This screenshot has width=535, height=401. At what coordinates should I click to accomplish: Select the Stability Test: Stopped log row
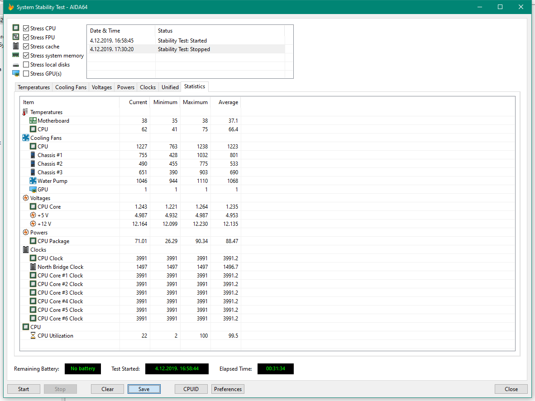(x=184, y=49)
